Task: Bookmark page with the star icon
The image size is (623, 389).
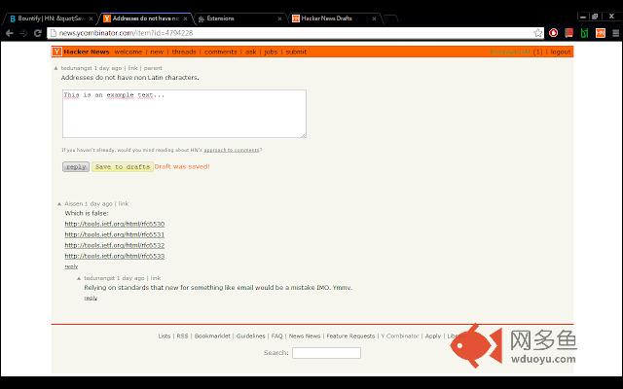Action: point(538,33)
